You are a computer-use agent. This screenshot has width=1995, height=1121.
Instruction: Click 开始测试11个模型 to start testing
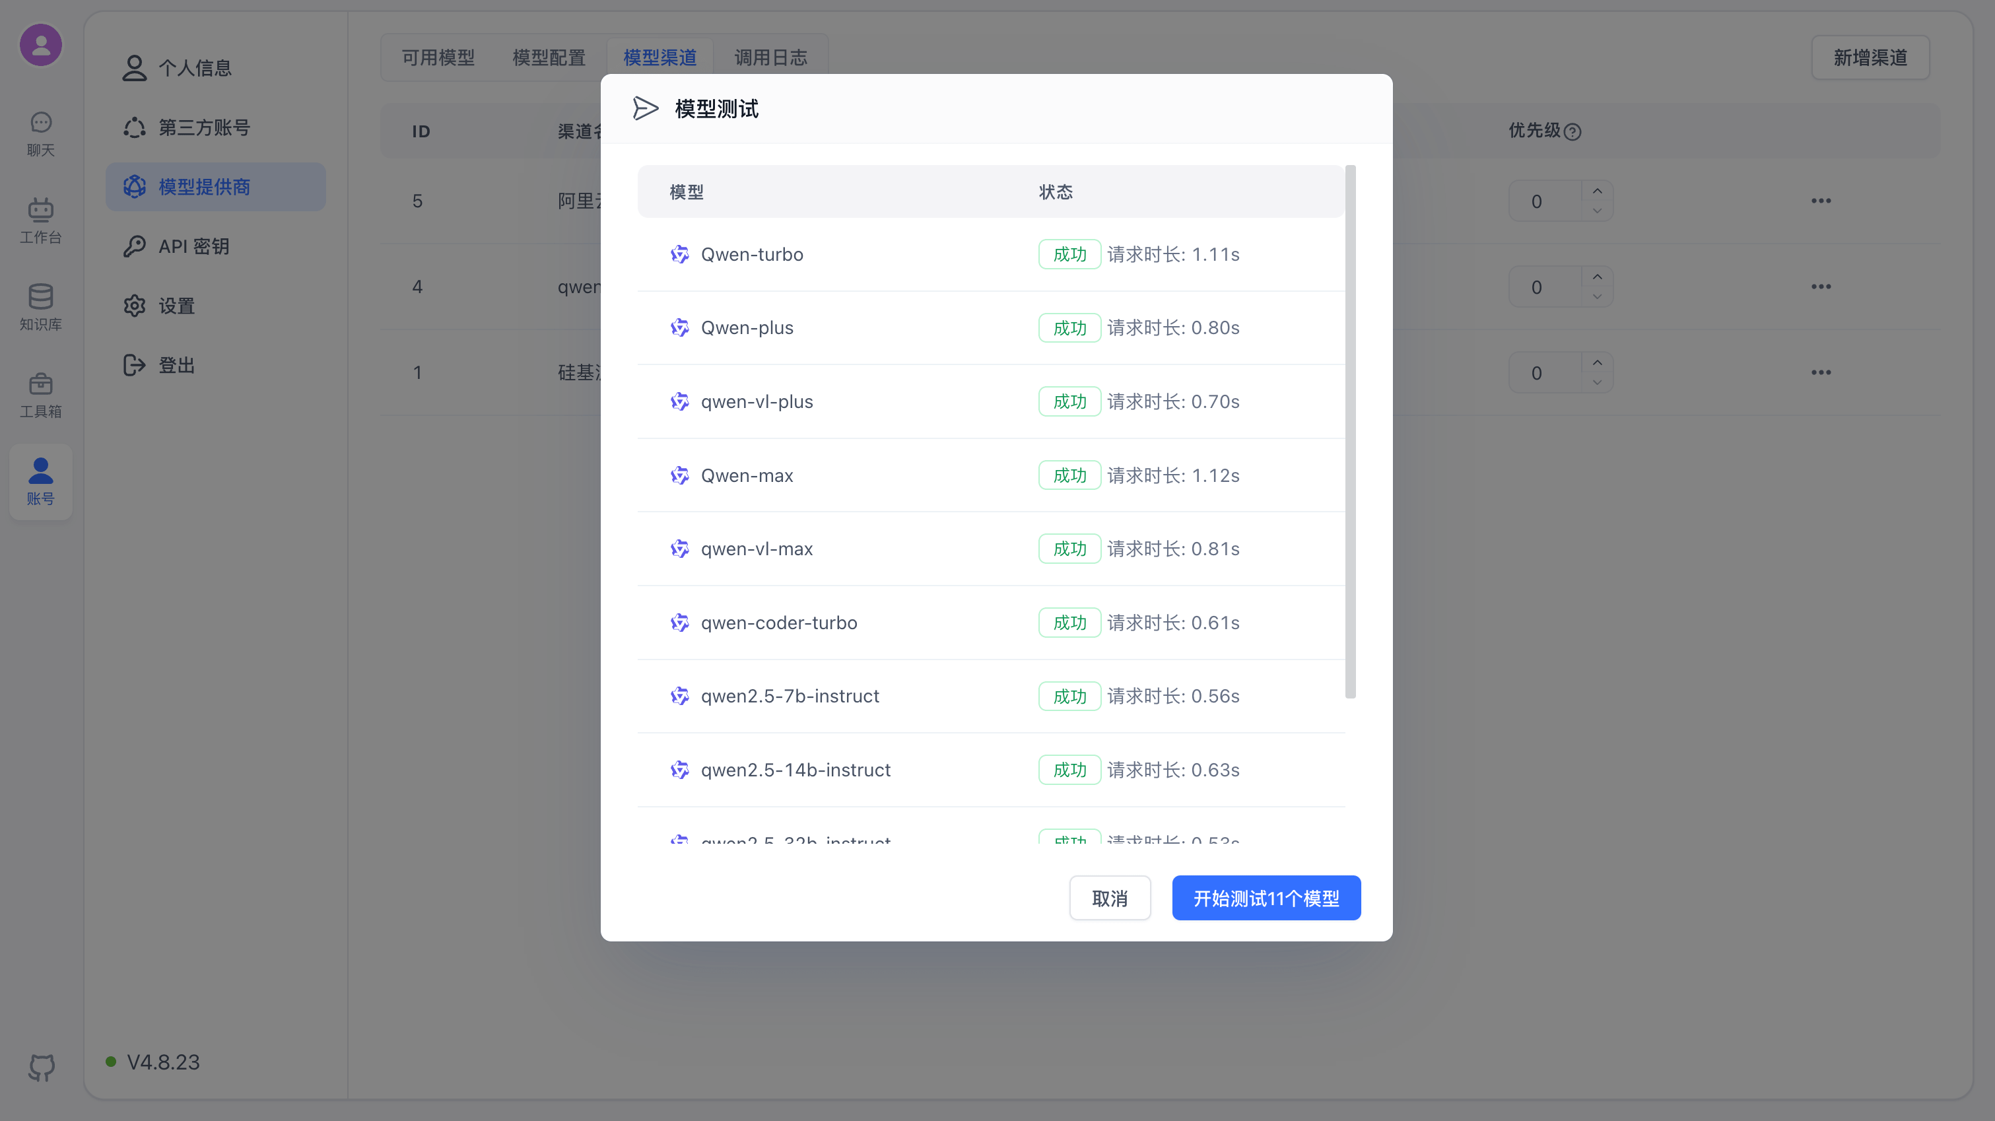(x=1266, y=897)
